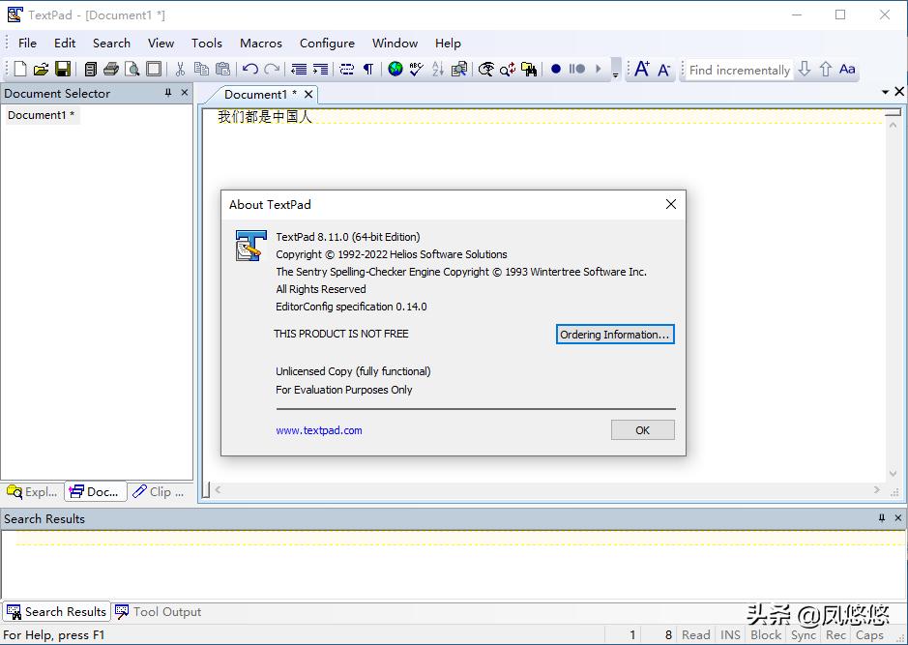Close the About TextPad dialog
This screenshot has height=645, width=908.
pyautogui.click(x=670, y=204)
